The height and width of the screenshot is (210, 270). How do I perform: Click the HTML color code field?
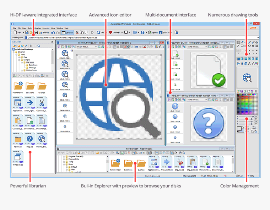254,129
